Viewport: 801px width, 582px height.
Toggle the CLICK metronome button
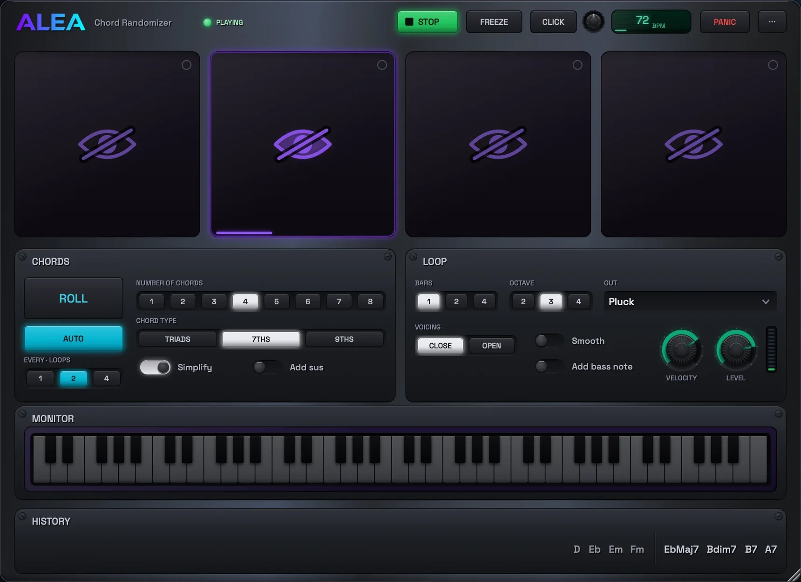[553, 22]
